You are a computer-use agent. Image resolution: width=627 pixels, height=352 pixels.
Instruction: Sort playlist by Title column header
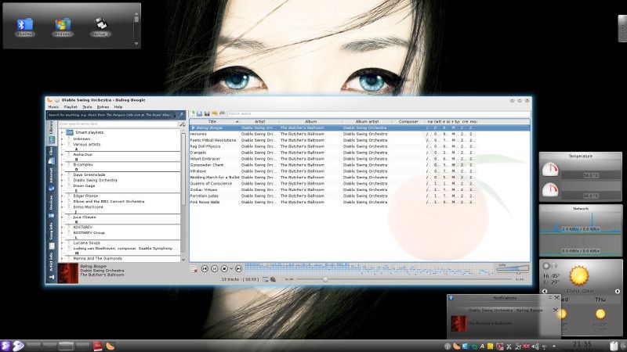click(214, 121)
